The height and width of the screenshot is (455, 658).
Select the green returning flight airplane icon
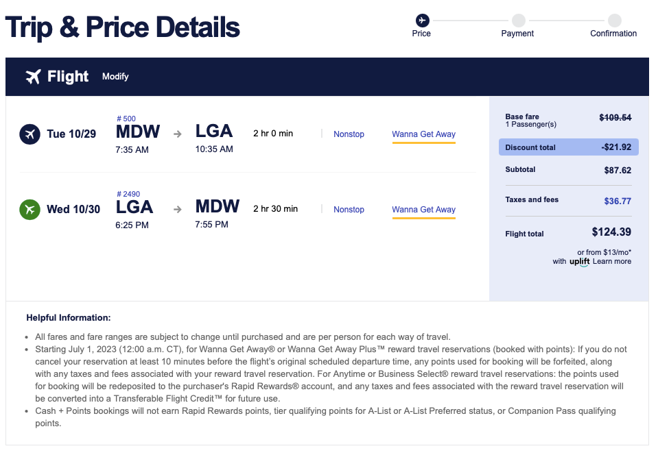pos(29,210)
